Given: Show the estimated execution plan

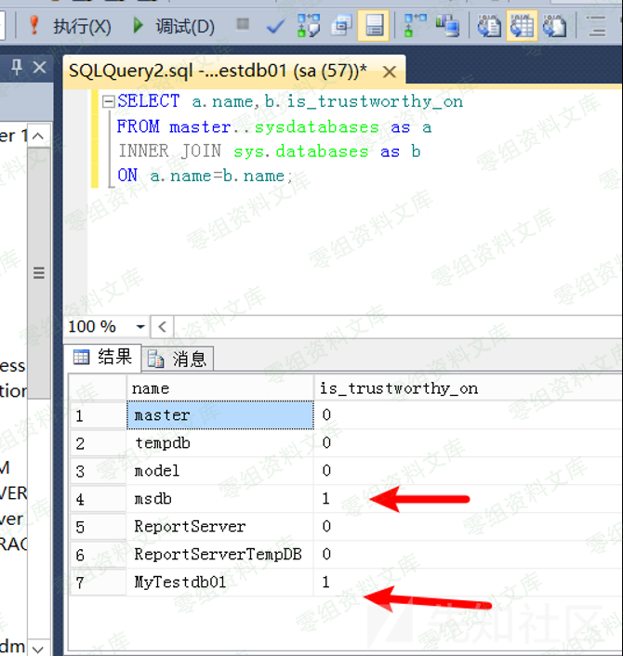Looking at the screenshot, I should 309,26.
